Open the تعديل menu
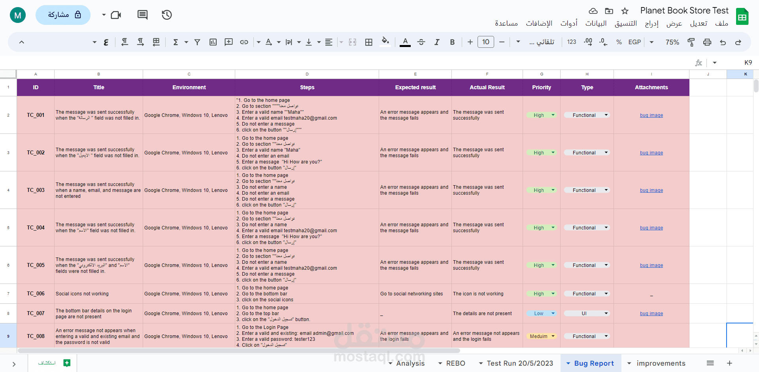This screenshot has width=759, height=372. pos(699,23)
